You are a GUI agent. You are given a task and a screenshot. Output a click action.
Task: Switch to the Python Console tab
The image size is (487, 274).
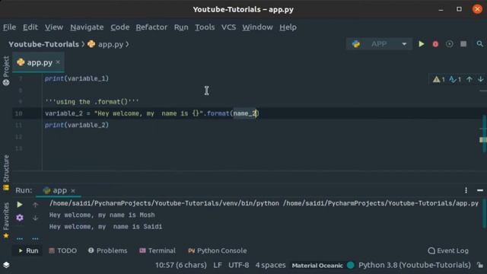coord(218,250)
